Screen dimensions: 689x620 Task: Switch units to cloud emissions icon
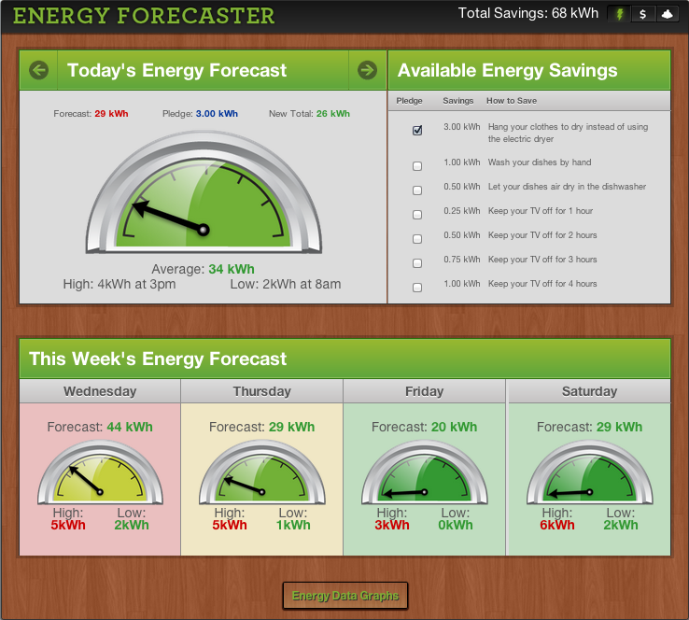(668, 14)
